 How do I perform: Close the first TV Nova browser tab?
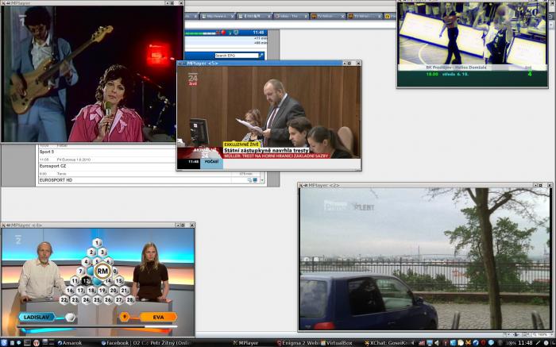(342, 17)
